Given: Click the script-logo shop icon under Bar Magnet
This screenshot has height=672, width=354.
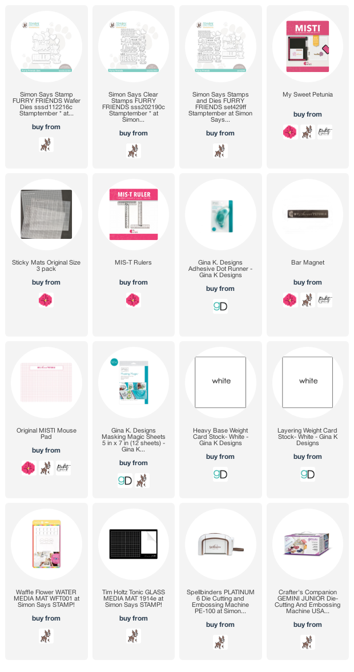Looking at the screenshot, I should (x=325, y=300).
